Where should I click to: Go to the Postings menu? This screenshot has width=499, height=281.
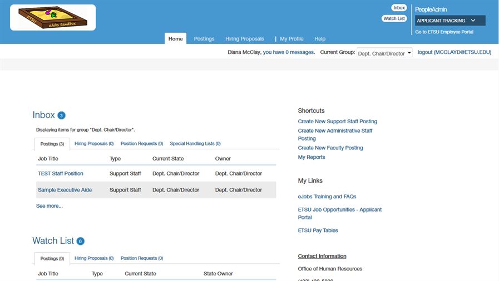pos(204,39)
